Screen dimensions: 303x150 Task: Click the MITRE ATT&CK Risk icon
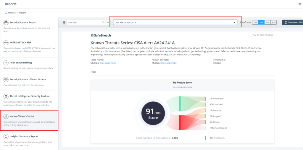tap(6, 43)
